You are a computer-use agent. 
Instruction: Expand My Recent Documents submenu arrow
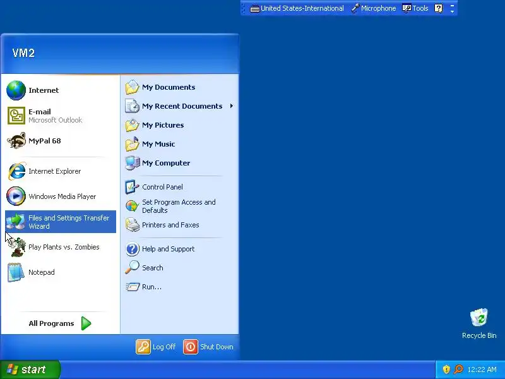232,106
